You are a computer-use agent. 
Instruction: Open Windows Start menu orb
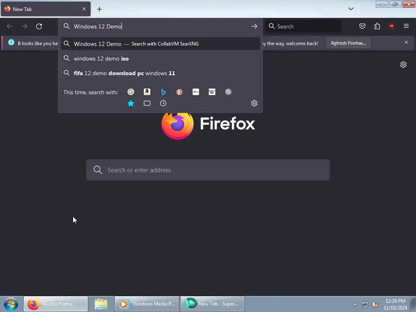[11, 304]
